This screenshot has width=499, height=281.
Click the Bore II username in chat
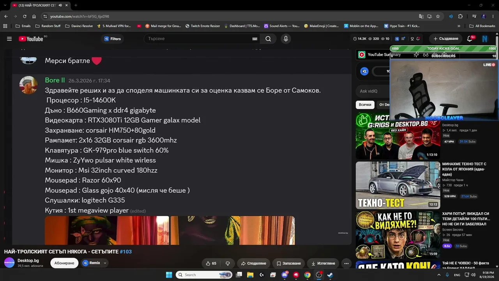pos(55,80)
